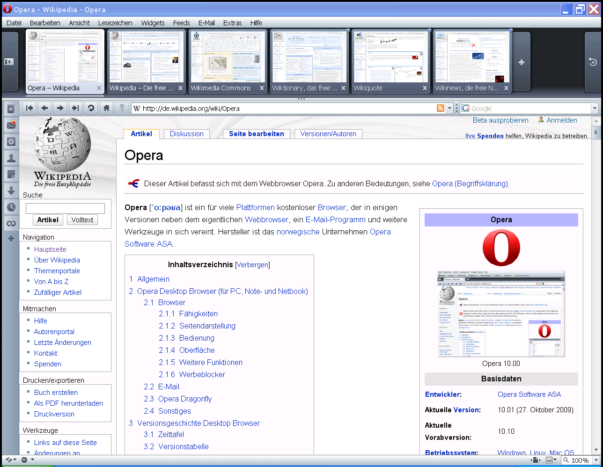Go back with the left arrow button
Viewport: 603px width, 467px height.
coord(44,108)
